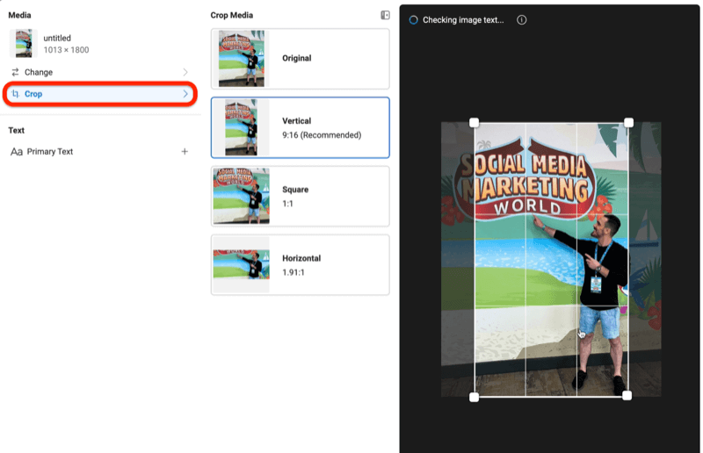Click the top-right crop handle
Image resolution: width=703 pixels, height=453 pixels.
[x=628, y=123]
